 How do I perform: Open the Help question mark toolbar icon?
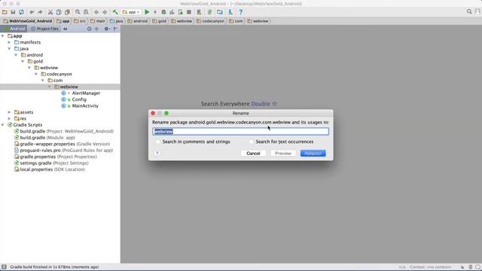[241, 12]
